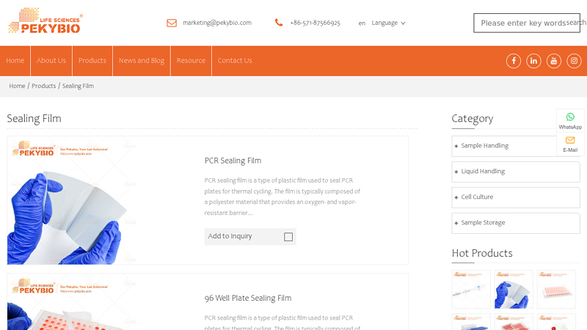
Task: Open the News and Blog menu item
Action: pos(142,61)
